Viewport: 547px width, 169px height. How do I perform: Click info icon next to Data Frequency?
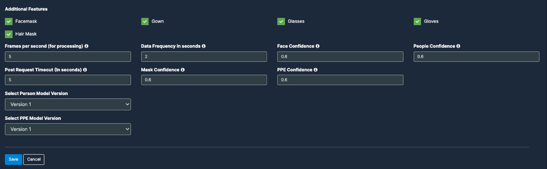click(x=204, y=46)
